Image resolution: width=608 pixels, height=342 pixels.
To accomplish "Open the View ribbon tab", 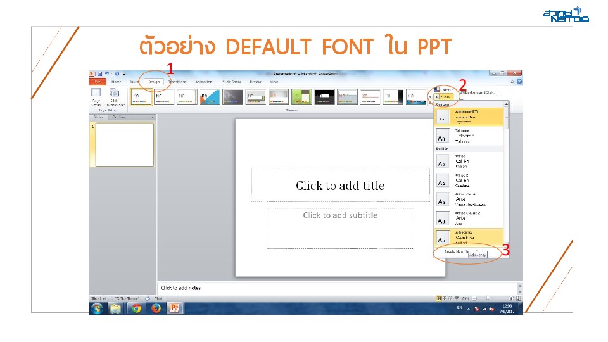I will [274, 82].
